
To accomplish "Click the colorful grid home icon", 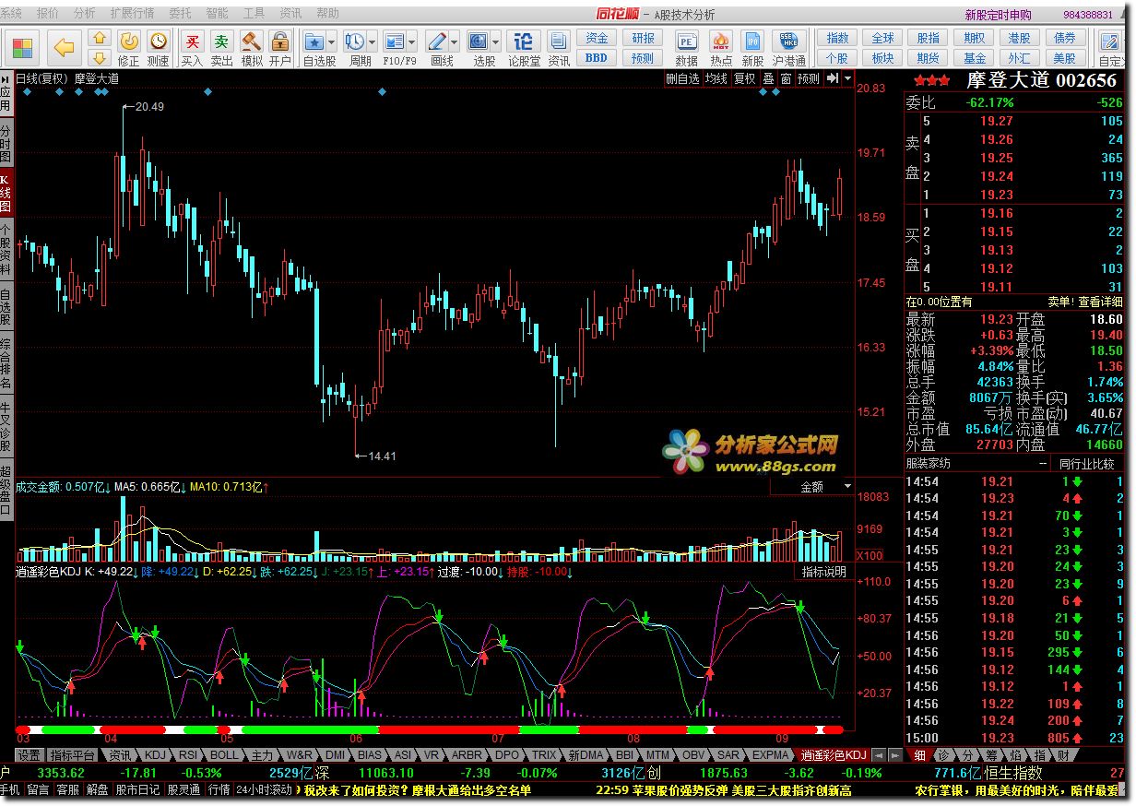I will point(24,47).
